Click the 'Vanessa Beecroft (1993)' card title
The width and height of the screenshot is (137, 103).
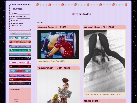(53, 27)
